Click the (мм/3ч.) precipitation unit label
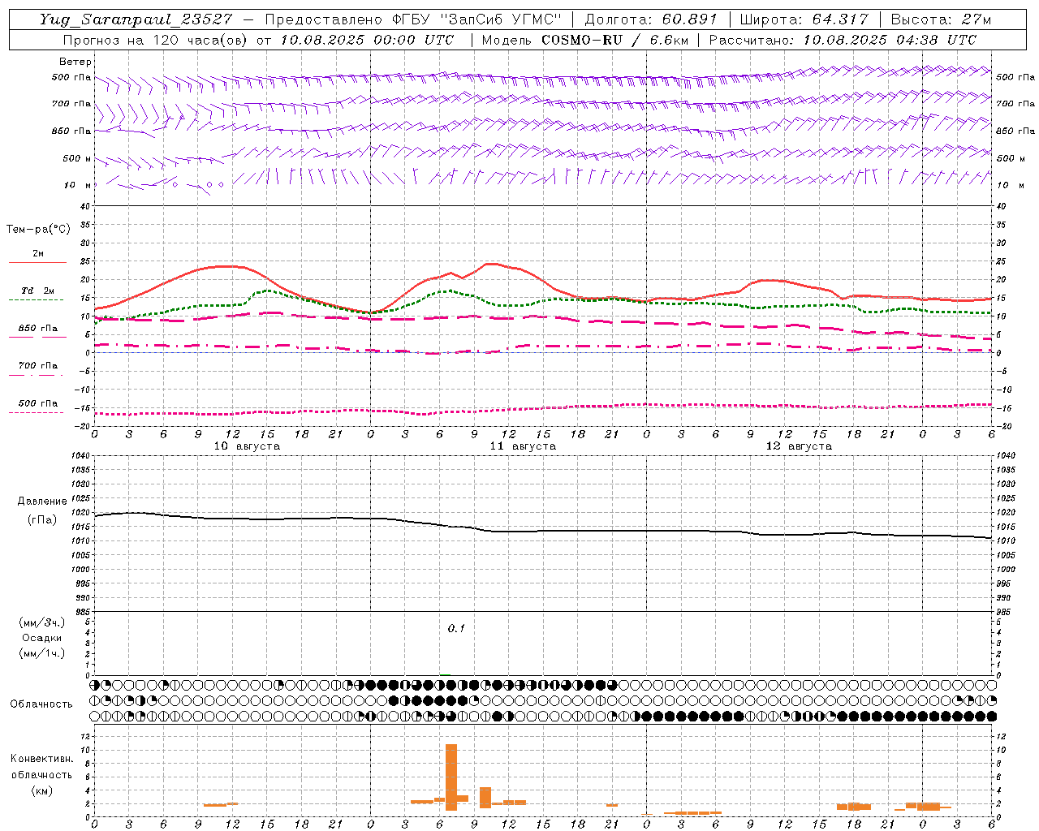Image resolution: width=1039 pixels, height=831 pixels. [42, 622]
